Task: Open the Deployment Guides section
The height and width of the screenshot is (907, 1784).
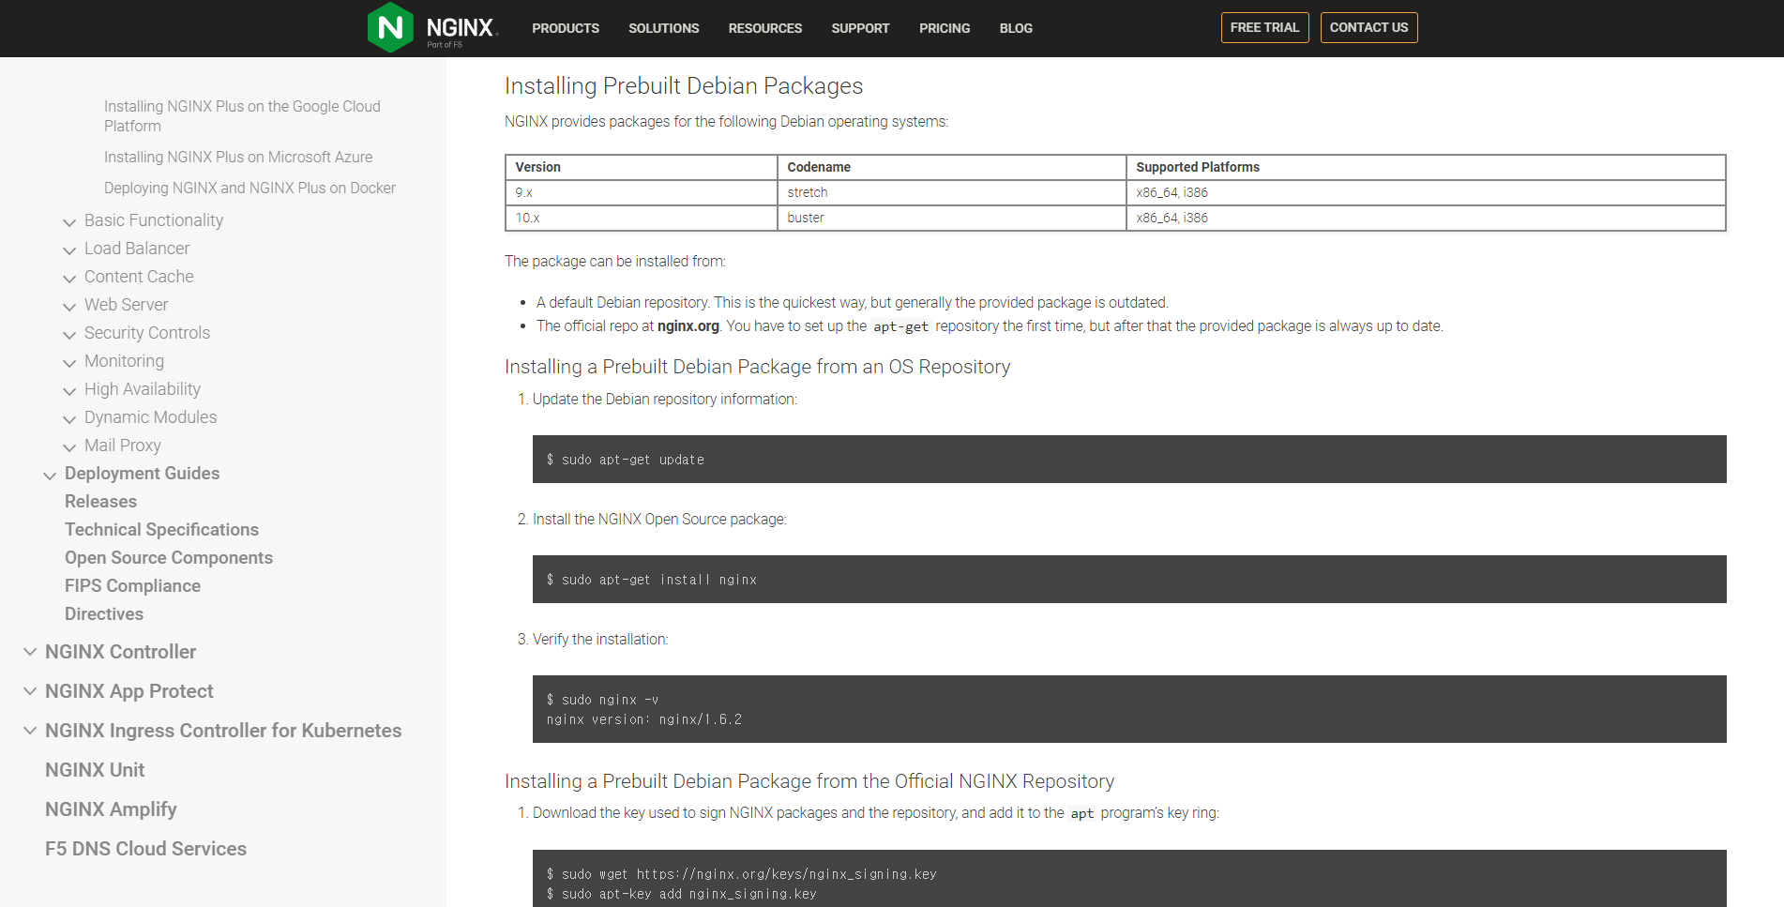Action: 142,474
